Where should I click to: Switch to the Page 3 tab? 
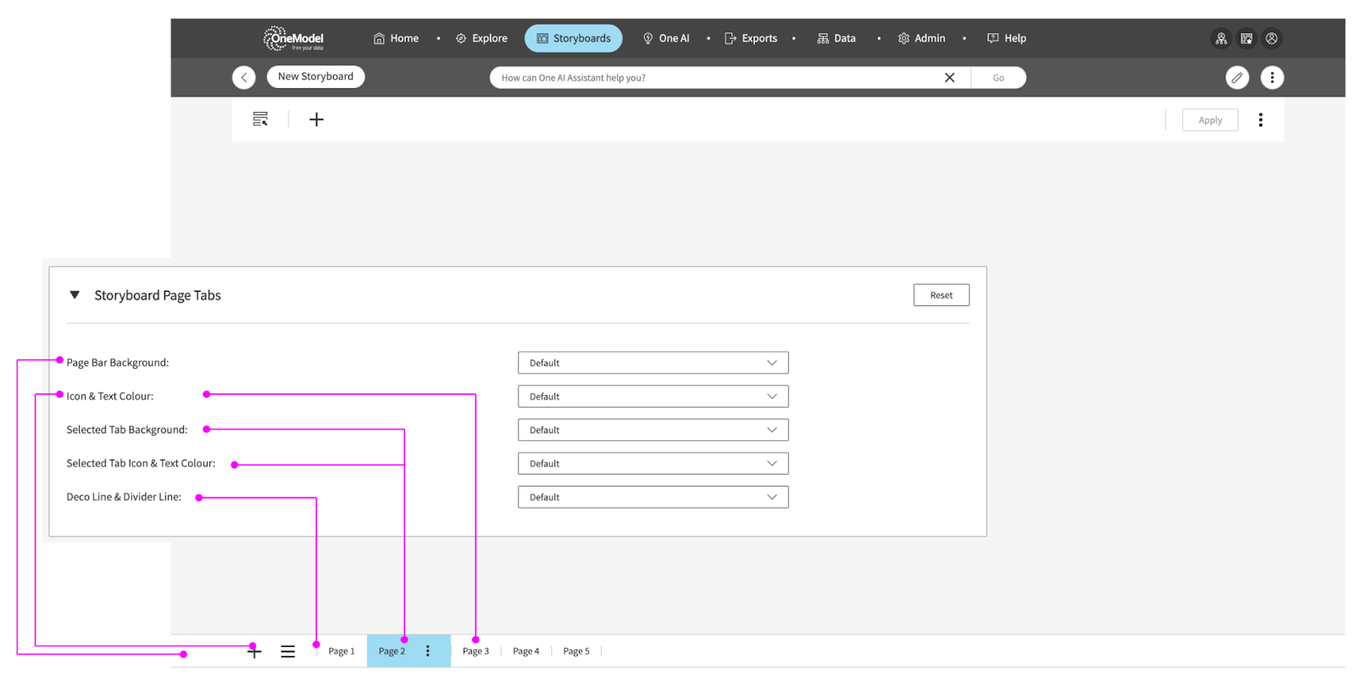click(475, 651)
